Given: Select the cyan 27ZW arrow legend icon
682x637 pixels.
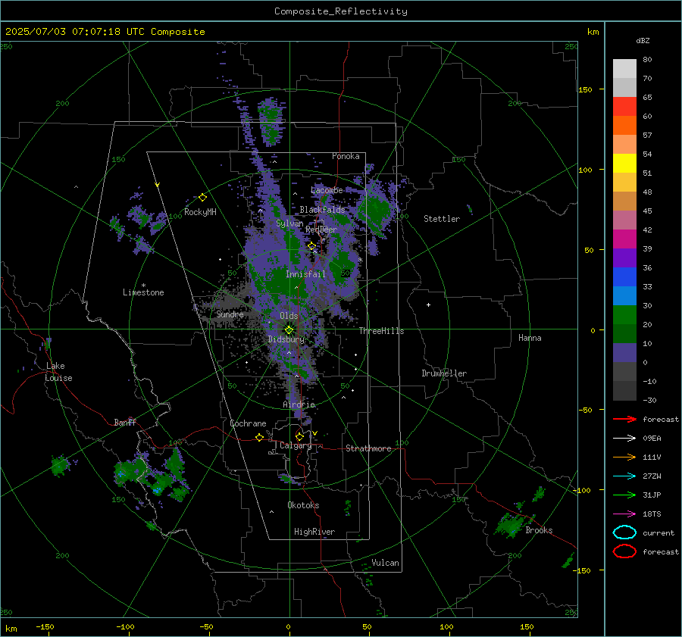Looking at the screenshot, I should [624, 476].
